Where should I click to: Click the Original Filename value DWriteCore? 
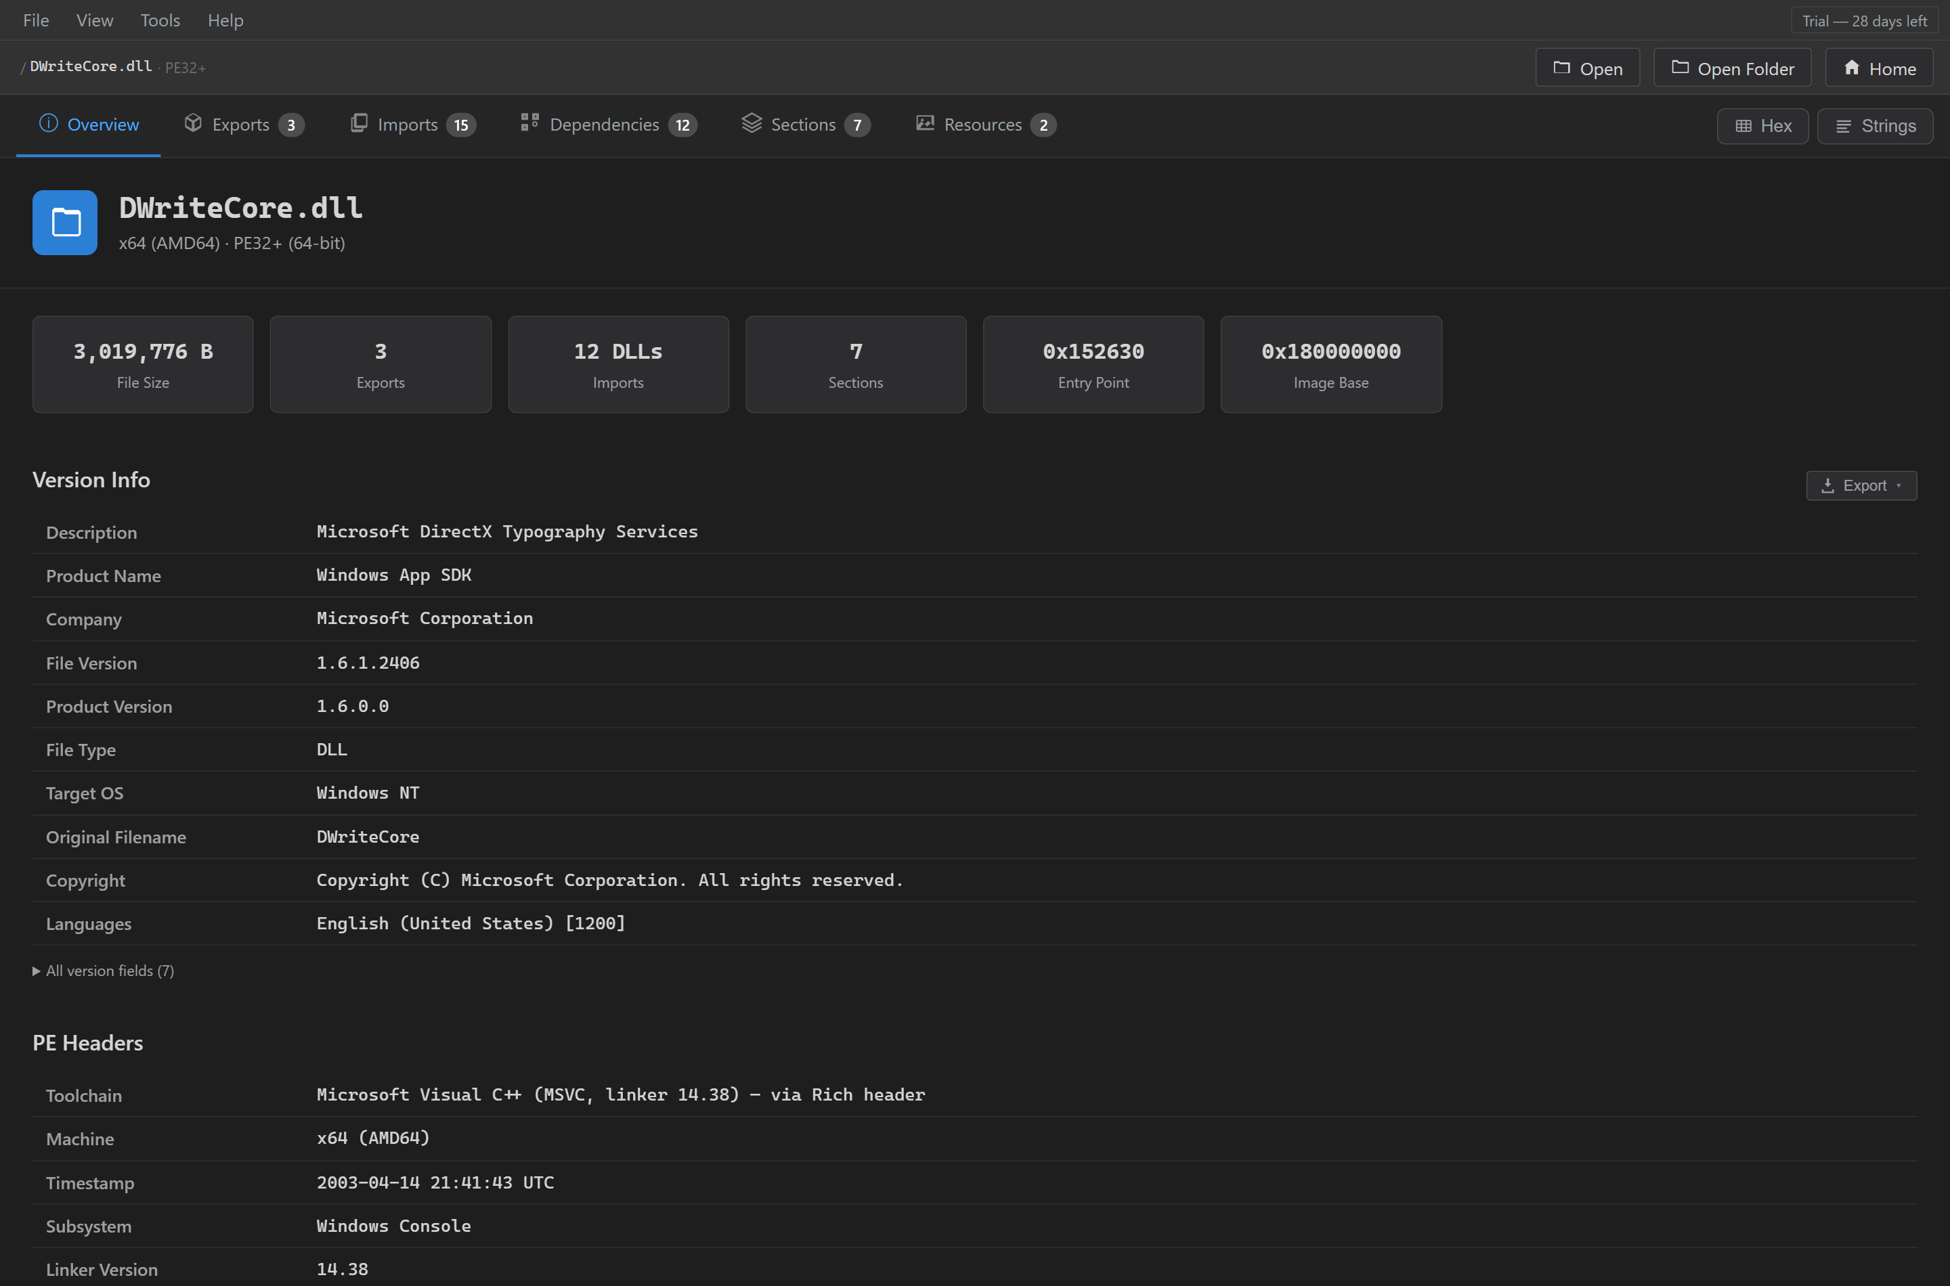click(x=368, y=837)
